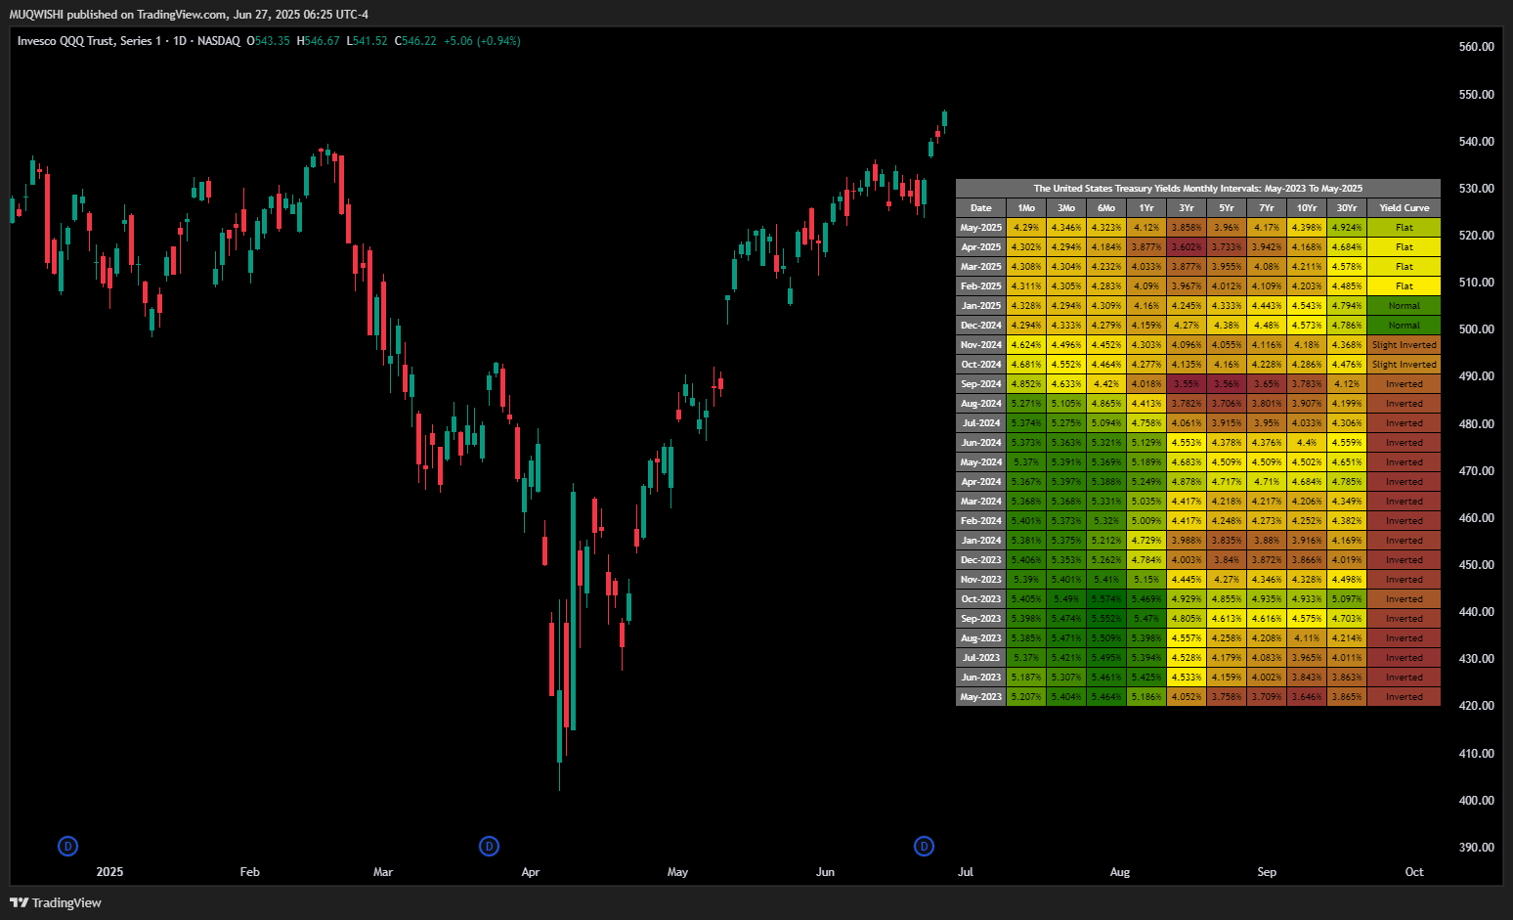1513x920 pixels.
Task: Click the '5.249%' 1Yr cell for Apr-2024
Action: (x=1146, y=482)
